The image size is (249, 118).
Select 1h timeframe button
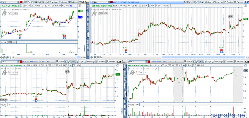[x=202, y=2]
